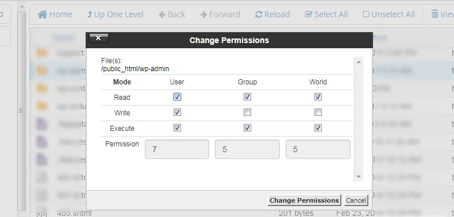The image size is (454, 217).
Task: Click the View Trash icon
Action: (434, 14)
